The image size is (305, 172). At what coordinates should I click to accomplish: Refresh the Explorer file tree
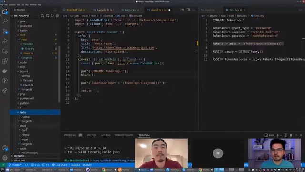click(52, 16)
